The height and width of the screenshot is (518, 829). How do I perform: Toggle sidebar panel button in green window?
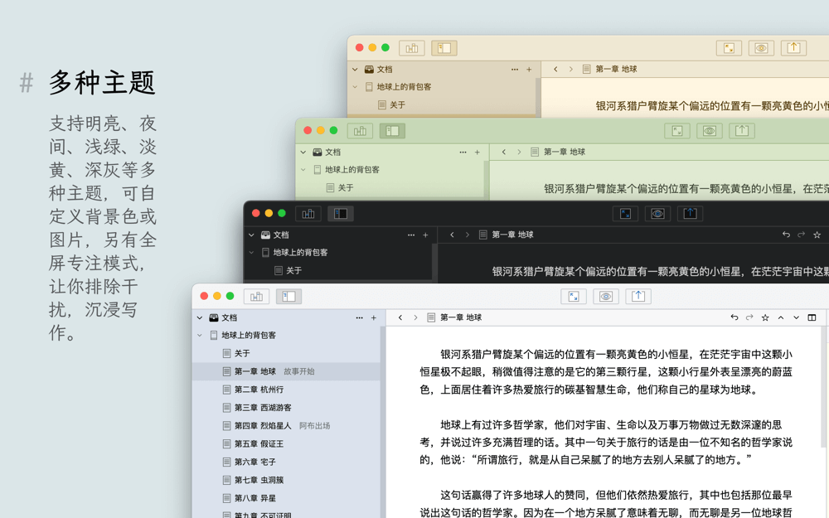click(x=392, y=131)
